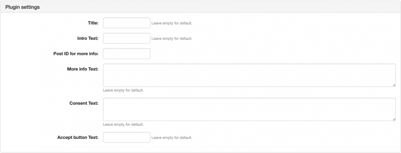
Task: Click inside the More info Text textarea
Action: [x=249, y=75]
